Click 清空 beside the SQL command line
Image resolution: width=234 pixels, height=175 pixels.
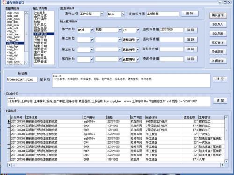point(220,100)
